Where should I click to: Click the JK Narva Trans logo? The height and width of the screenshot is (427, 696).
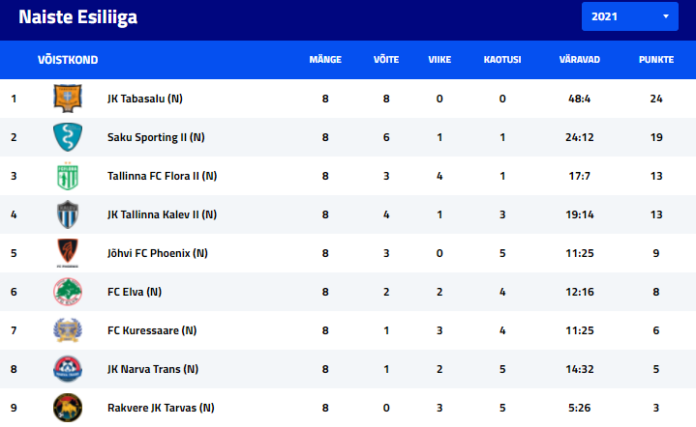tap(68, 369)
